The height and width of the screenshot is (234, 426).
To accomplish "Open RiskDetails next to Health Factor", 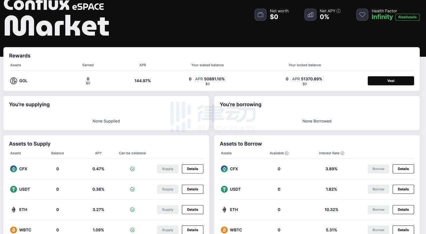I will 407,17.
